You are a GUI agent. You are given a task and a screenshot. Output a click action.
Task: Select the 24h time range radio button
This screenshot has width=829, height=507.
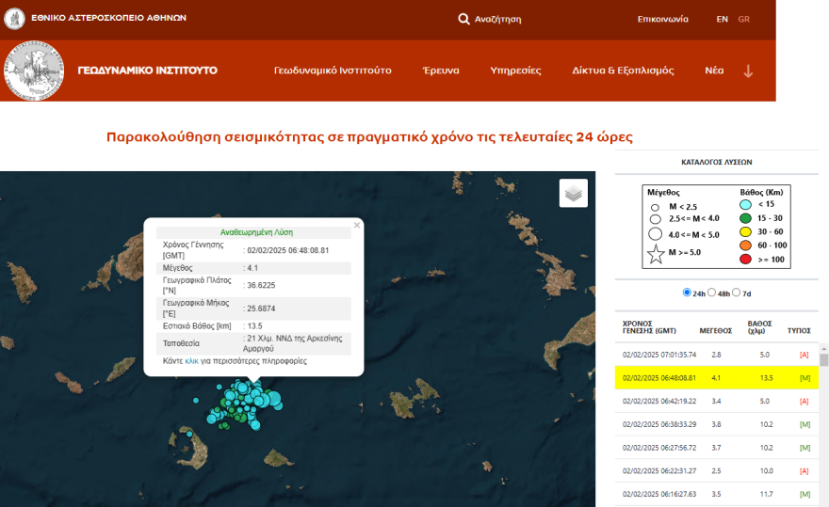(x=687, y=293)
